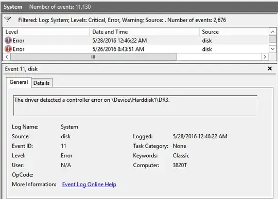The height and width of the screenshot is (199, 278).
Task: Click the horizontal scrollbar thumb
Action: pyautogui.click(x=93, y=57)
